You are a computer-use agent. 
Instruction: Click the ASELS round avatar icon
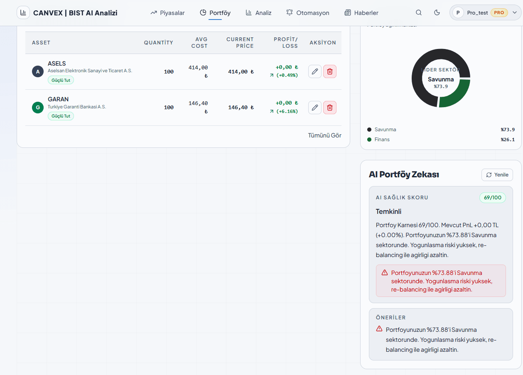[x=38, y=71]
